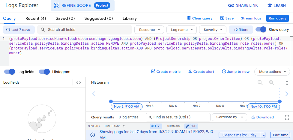Viewport: 293px width, 140px height.
Task: Click the Project scope chip
Action: [102, 5]
